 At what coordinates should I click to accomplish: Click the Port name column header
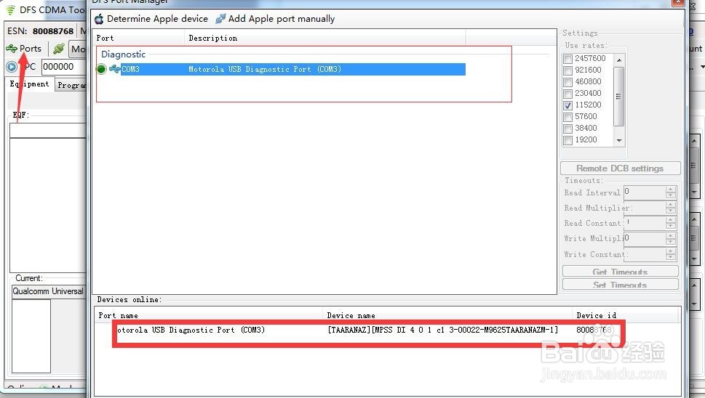click(209, 315)
